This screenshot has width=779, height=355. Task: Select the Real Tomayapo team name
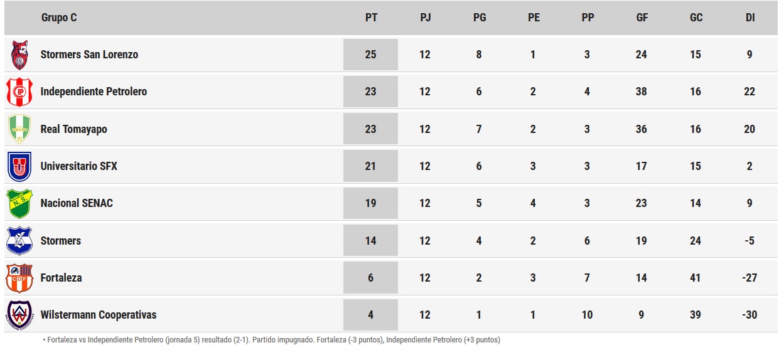coord(73,129)
